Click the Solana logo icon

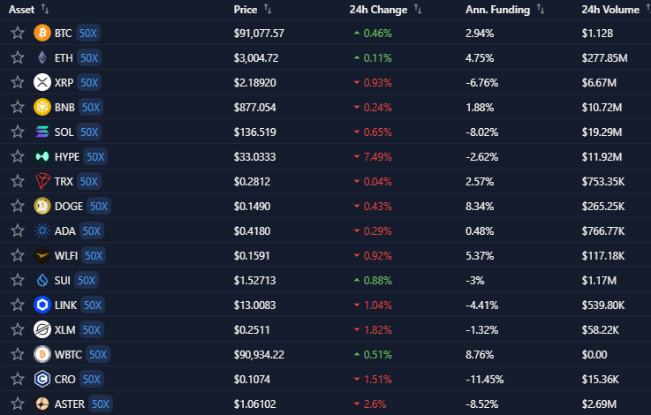(42, 132)
